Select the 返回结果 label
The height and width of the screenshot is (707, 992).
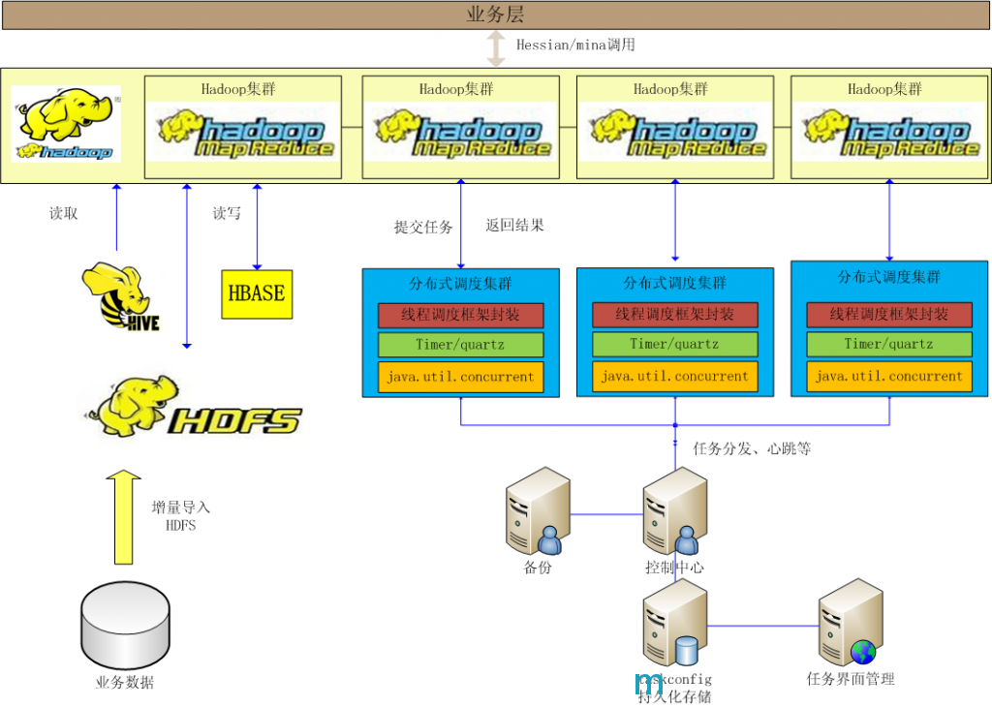point(514,226)
